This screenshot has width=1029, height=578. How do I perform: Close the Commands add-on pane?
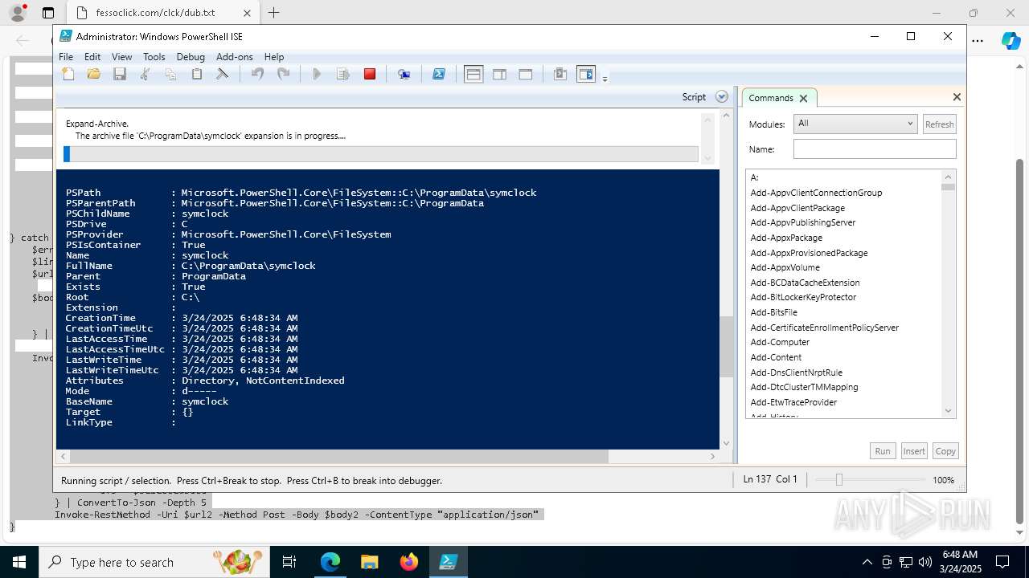(x=957, y=97)
